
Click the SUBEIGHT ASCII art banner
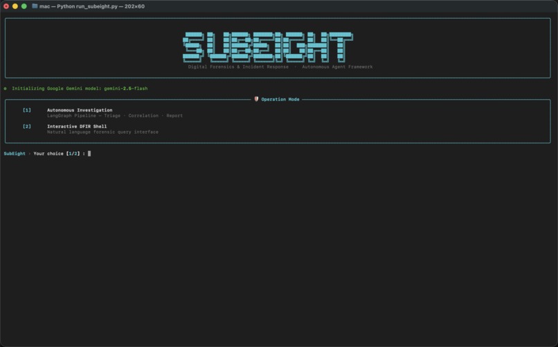tap(268, 47)
